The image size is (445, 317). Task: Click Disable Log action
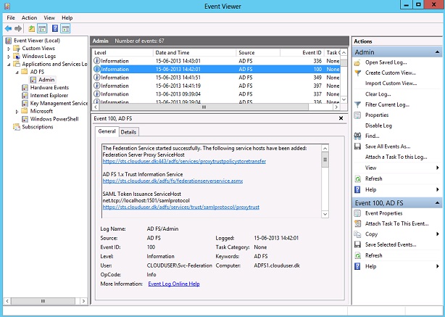pyautogui.click(x=378, y=125)
